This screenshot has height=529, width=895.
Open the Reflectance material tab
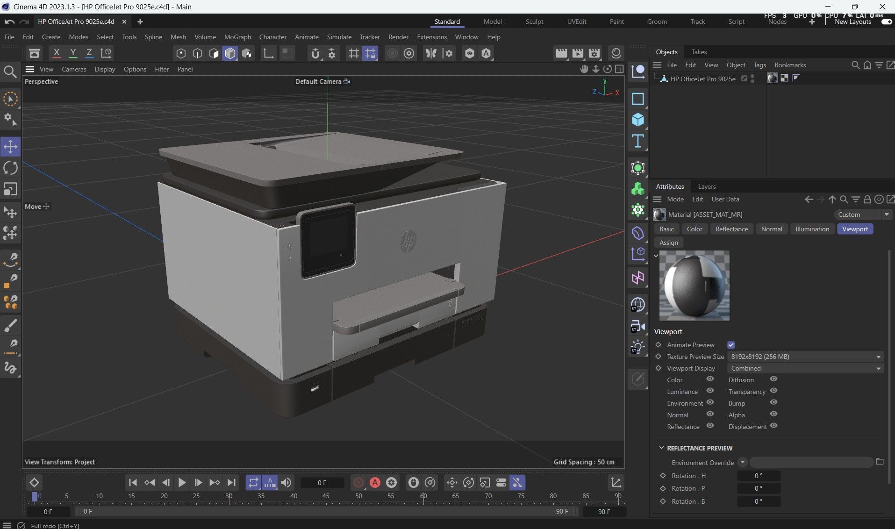pyautogui.click(x=731, y=229)
